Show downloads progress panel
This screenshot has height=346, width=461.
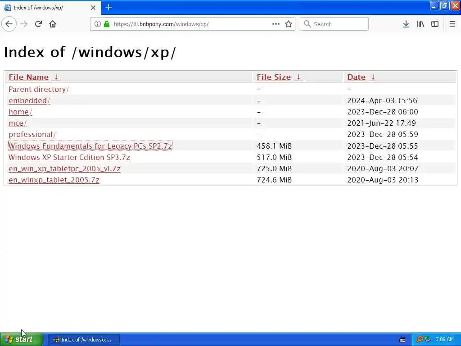[x=406, y=24]
